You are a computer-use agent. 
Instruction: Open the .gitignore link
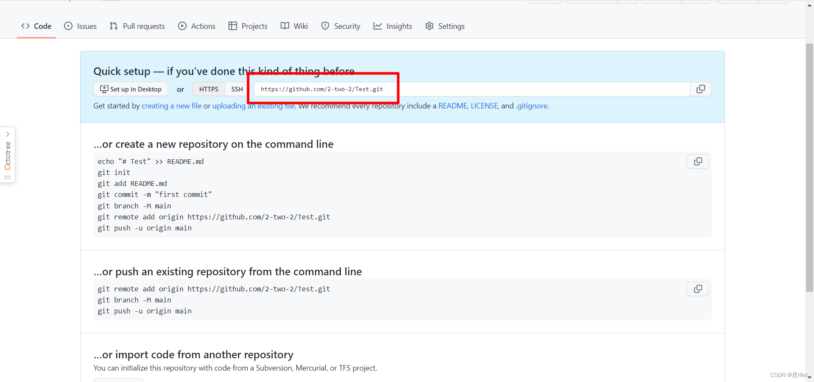532,106
